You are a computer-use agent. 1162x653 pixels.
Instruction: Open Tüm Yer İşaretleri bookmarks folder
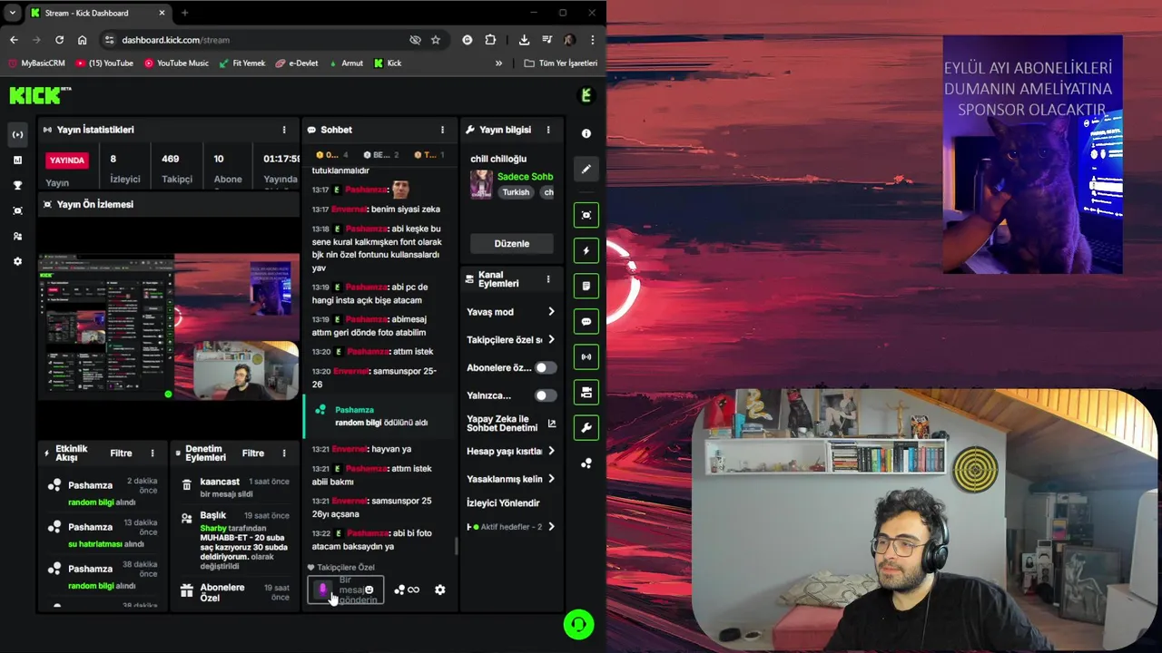point(560,63)
